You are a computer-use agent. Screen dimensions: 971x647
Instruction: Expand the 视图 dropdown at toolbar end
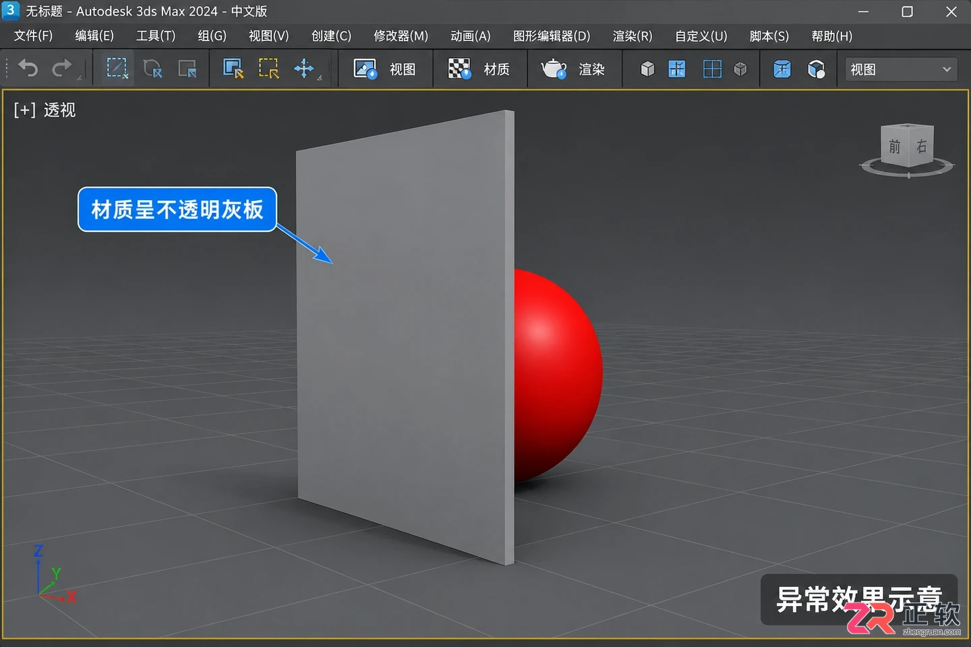tap(901, 69)
